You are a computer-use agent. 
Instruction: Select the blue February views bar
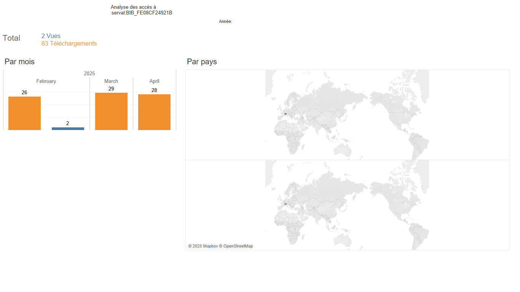[68, 129]
